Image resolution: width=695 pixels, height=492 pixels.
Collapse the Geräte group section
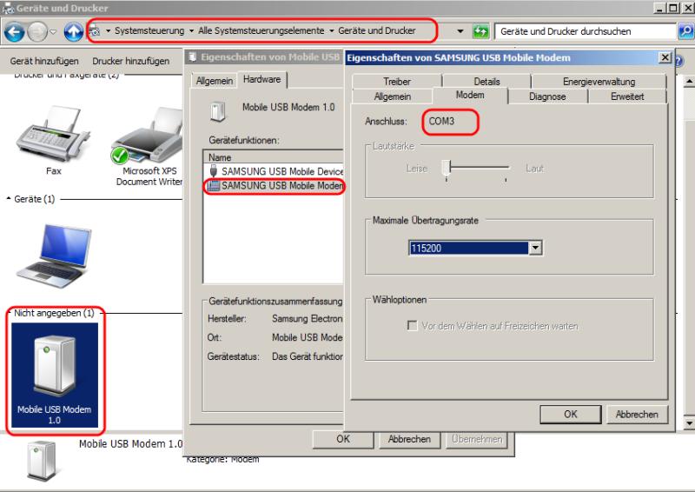(x=10, y=199)
